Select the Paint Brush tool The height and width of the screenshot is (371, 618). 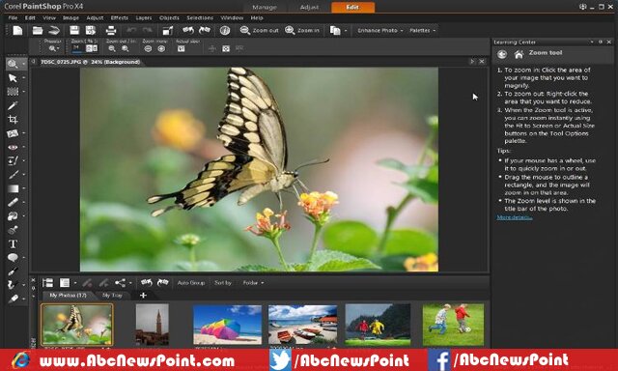(x=13, y=174)
